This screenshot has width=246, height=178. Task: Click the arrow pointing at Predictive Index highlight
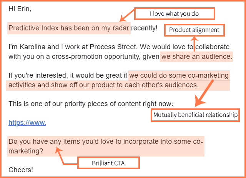126,17
